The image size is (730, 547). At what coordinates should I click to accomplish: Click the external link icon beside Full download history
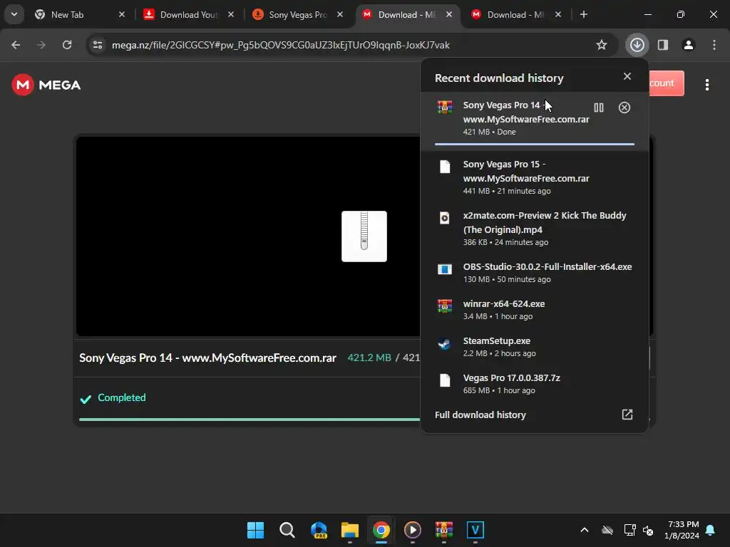(627, 415)
